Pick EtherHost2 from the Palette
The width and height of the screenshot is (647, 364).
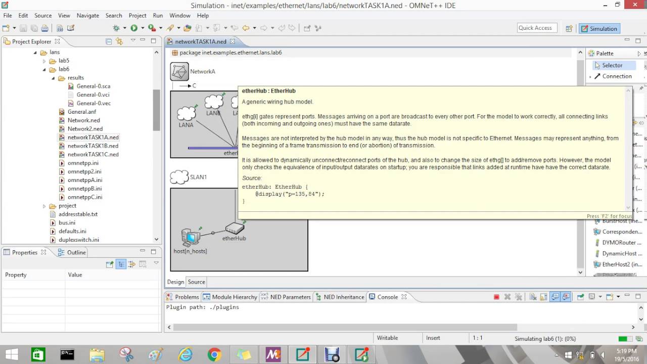618,264
